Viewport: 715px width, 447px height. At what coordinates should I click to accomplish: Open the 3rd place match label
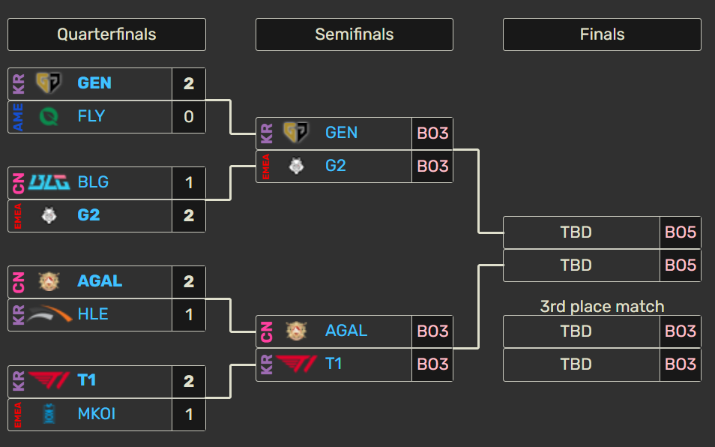point(601,306)
